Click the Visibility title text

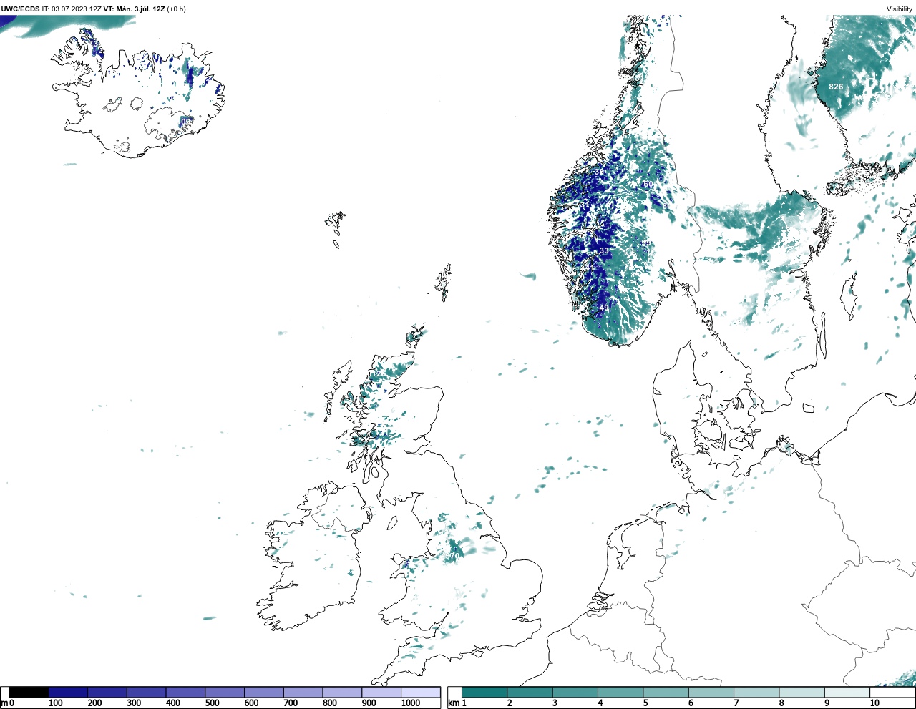click(x=900, y=9)
